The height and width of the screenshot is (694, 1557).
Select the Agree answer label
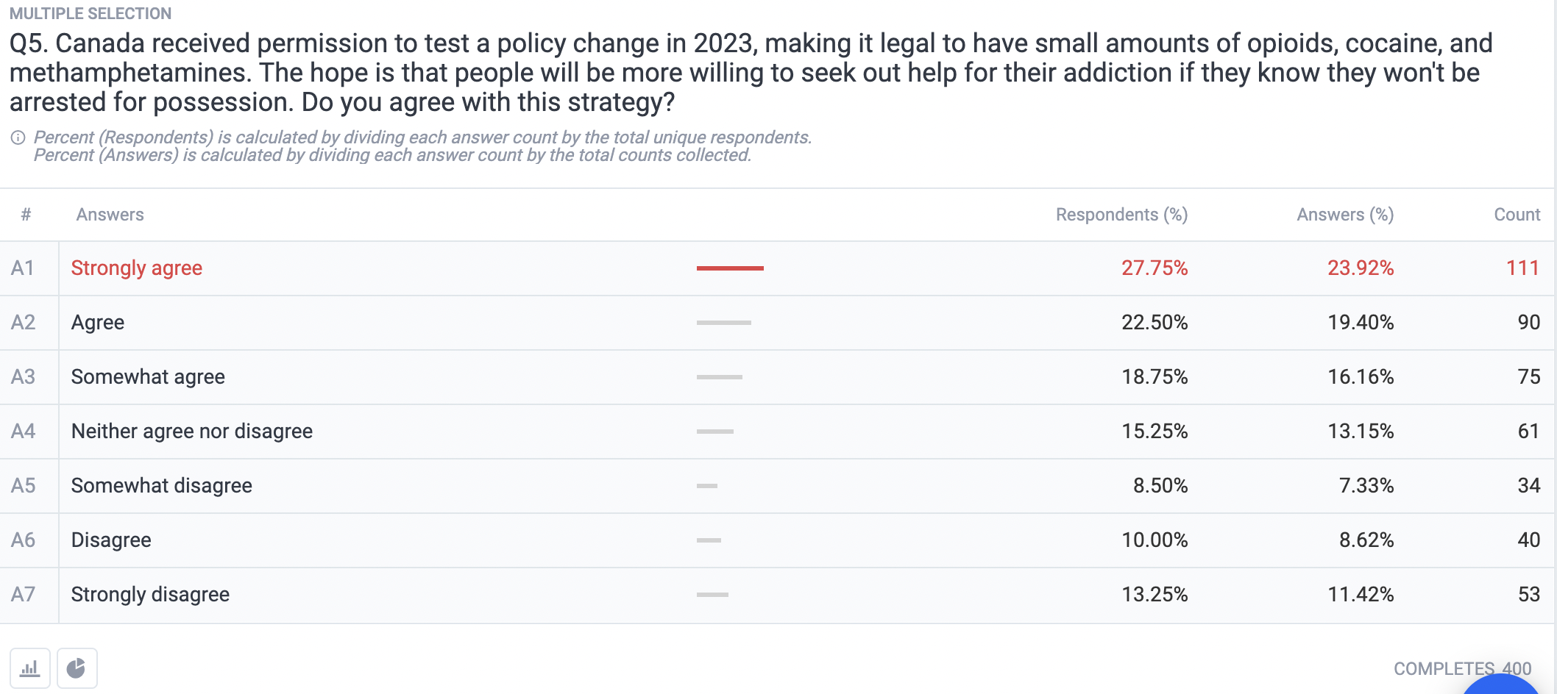pyautogui.click(x=98, y=323)
